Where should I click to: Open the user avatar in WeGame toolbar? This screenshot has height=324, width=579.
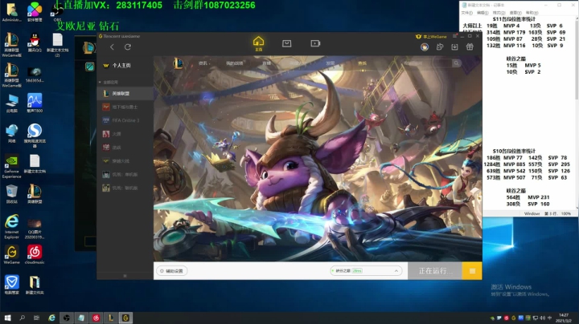[x=425, y=47]
